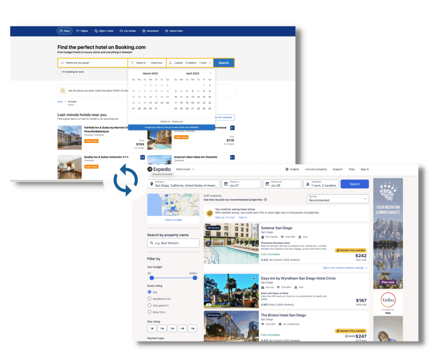Click Plan now on Banff ad
The height and width of the screenshot is (360, 430).
tap(388, 282)
